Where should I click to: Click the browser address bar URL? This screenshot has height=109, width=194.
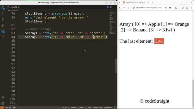(148, 8)
